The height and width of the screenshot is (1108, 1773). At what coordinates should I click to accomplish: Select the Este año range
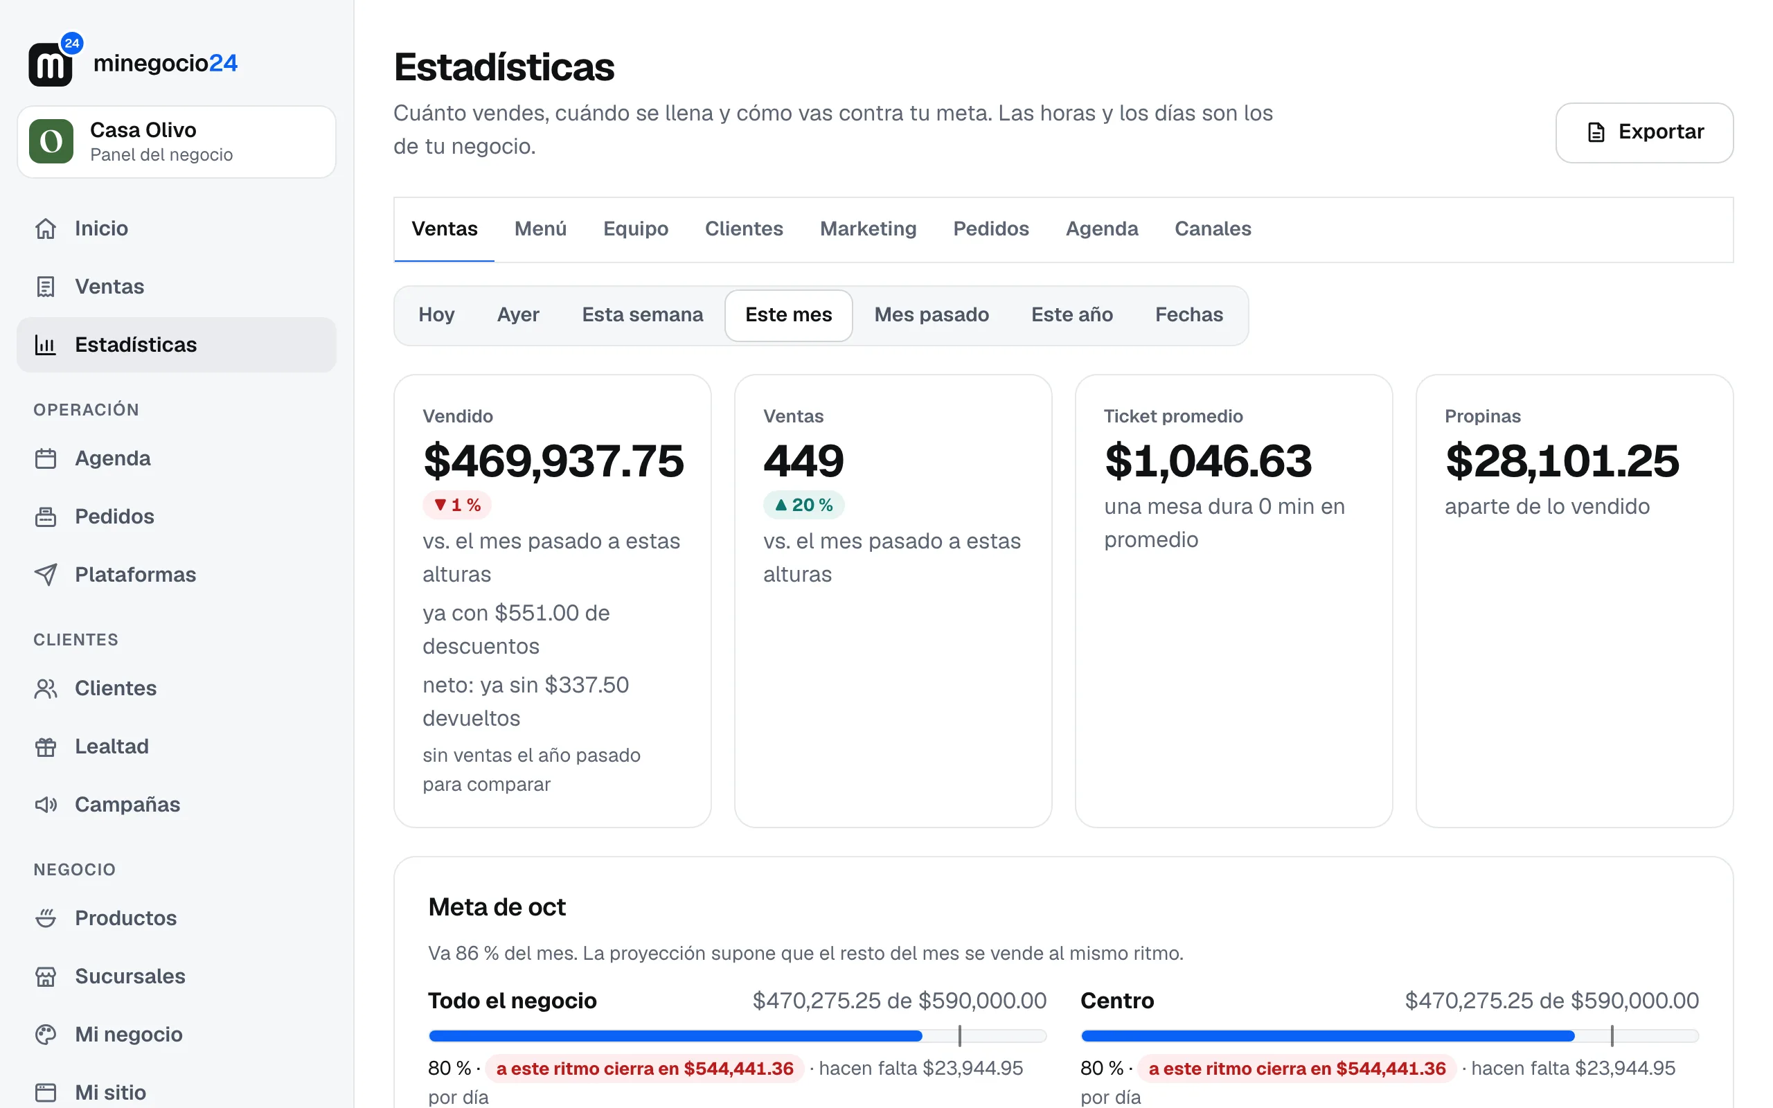(1072, 315)
